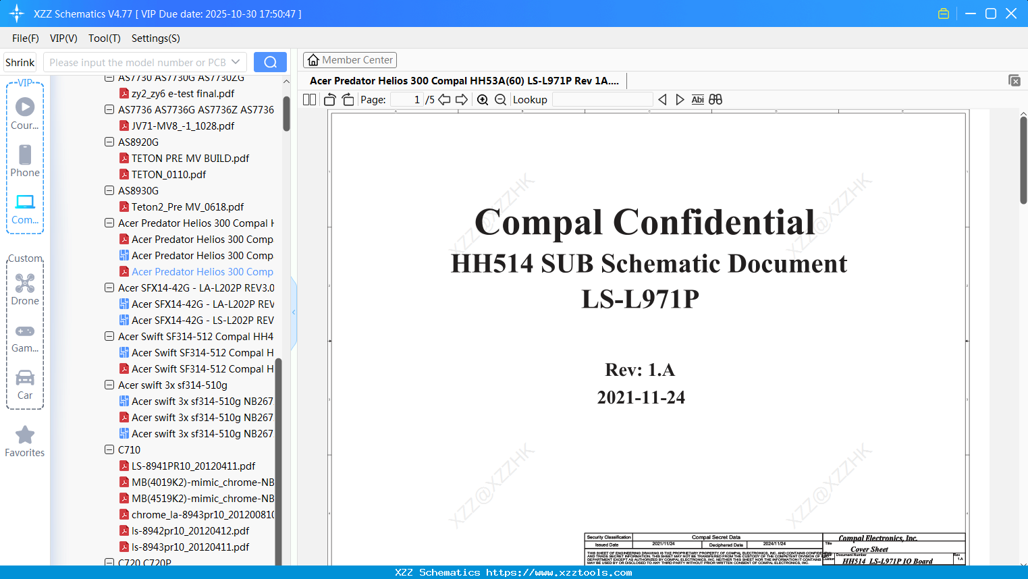Screen dimensions: 1028x579
Task: Go to previous page arrow
Action: pyautogui.click(x=444, y=100)
